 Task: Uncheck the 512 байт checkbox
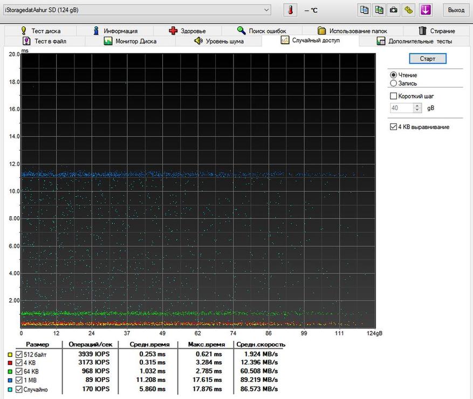pyautogui.click(x=19, y=354)
